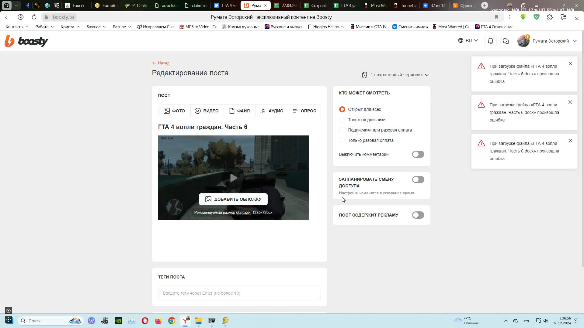Open the Важное bookmarks folder
Image resolution: width=584 pixels, height=328 pixels.
point(96,27)
